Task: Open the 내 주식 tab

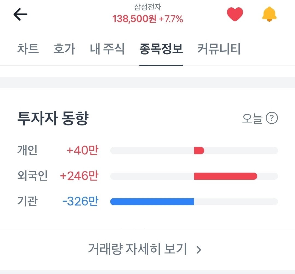Action: [107, 49]
